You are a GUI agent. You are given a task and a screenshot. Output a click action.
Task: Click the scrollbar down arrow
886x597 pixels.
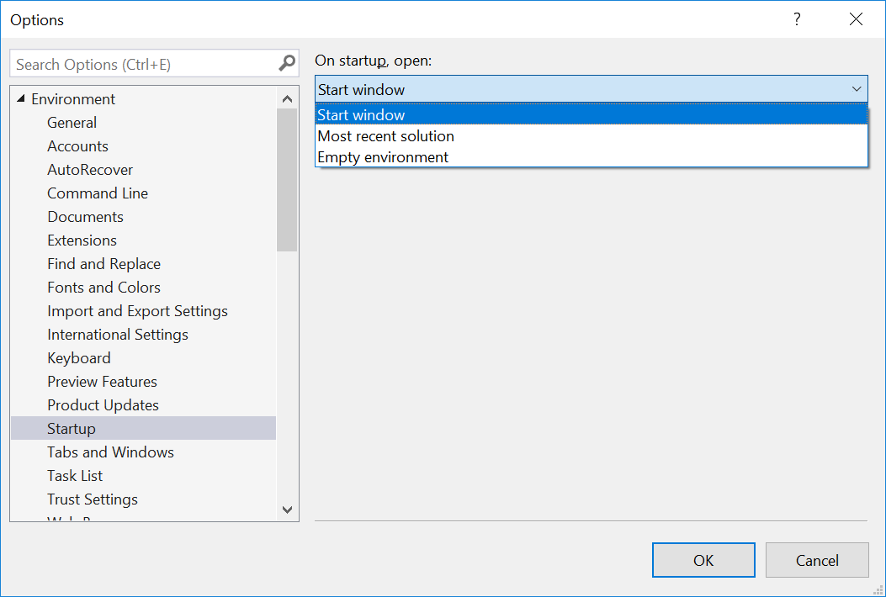coord(287,510)
